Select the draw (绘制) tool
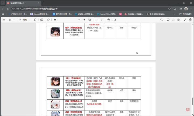 click(23, 20)
